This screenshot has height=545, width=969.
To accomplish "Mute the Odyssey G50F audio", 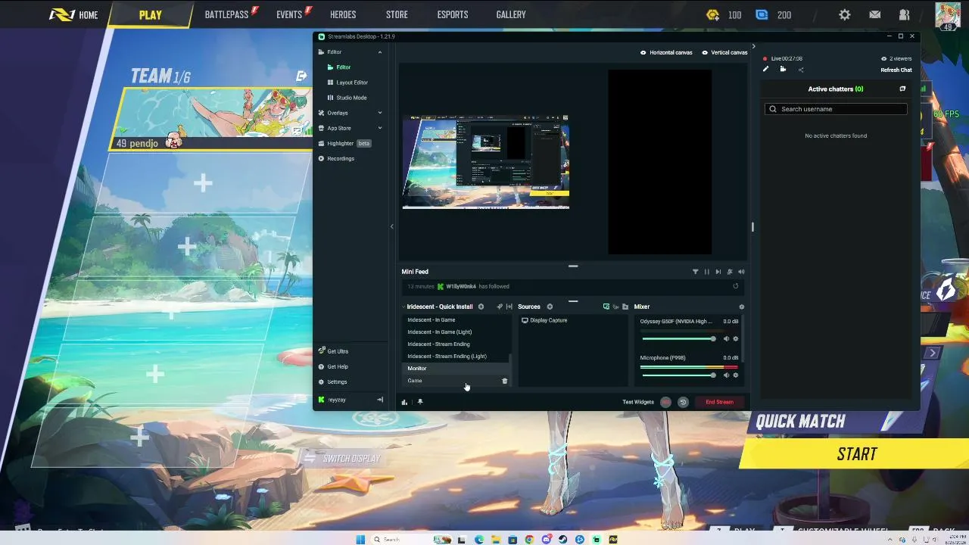I will pos(726,339).
